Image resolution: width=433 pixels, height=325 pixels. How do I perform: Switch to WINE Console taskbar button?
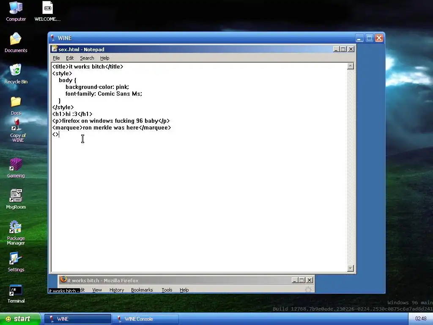(x=145, y=319)
